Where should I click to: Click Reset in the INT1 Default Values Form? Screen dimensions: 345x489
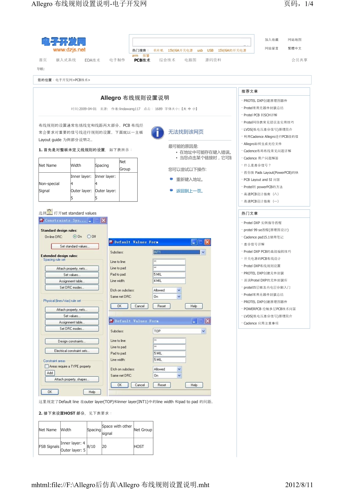tap(162, 306)
